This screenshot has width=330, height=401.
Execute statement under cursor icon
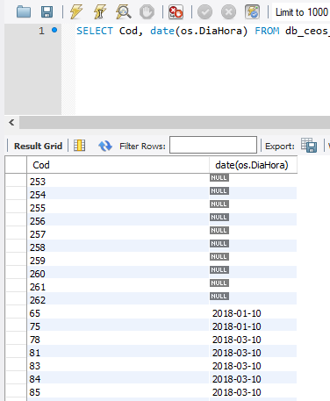click(100, 12)
